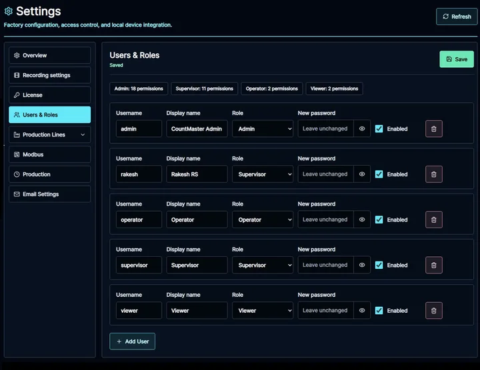Image resolution: width=480 pixels, height=370 pixels.
Task: Click new password field for operator
Action: coord(326,220)
